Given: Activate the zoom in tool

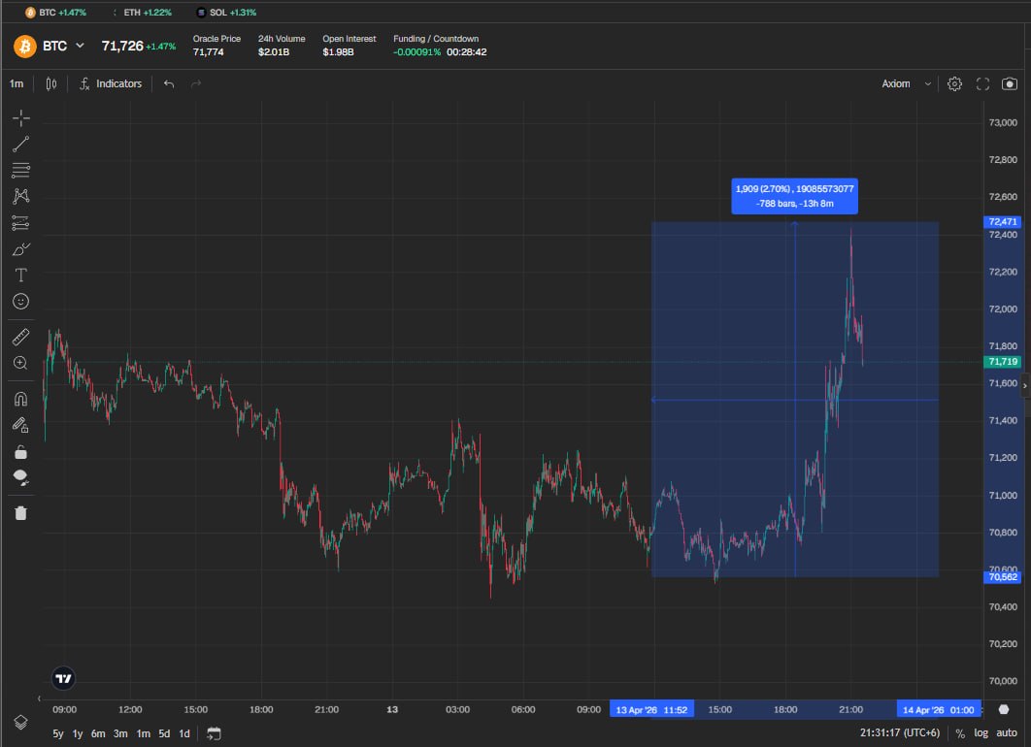Looking at the screenshot, I should [21, 364].
